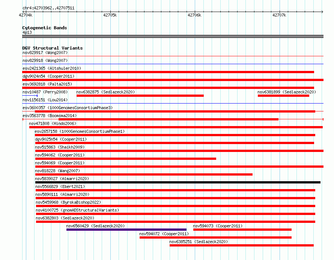The height and width of the screenshot is (260, 334).
Task: Click the nsv829917 (Wong2007) variant label
Action: pos(45,53)
